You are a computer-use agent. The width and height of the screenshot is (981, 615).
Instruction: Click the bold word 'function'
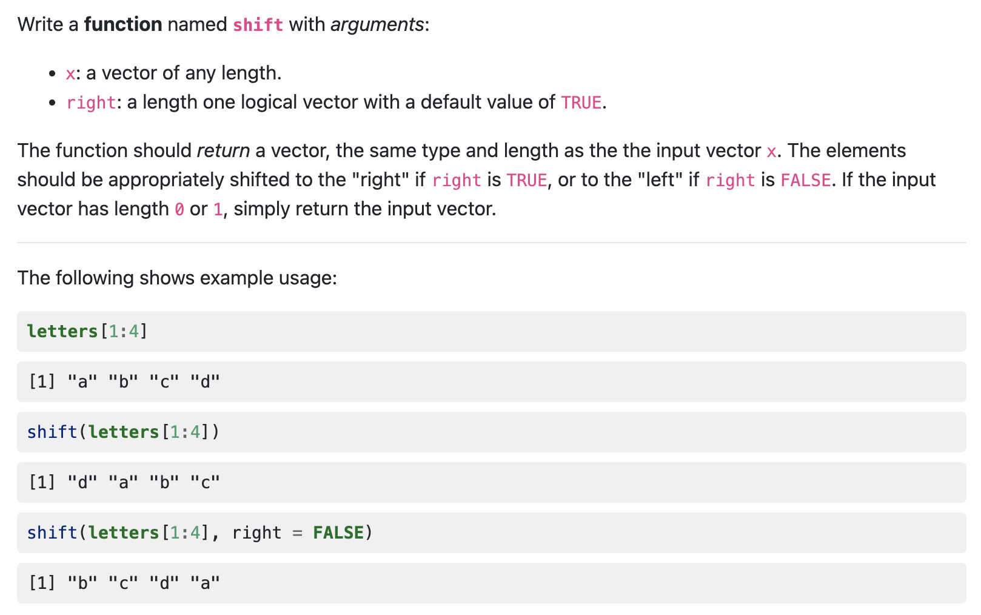click(x=123, y=24)
